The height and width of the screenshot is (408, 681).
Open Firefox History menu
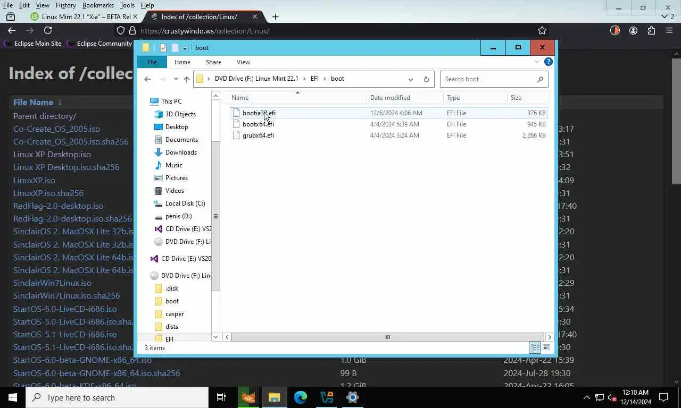(65, 5)
